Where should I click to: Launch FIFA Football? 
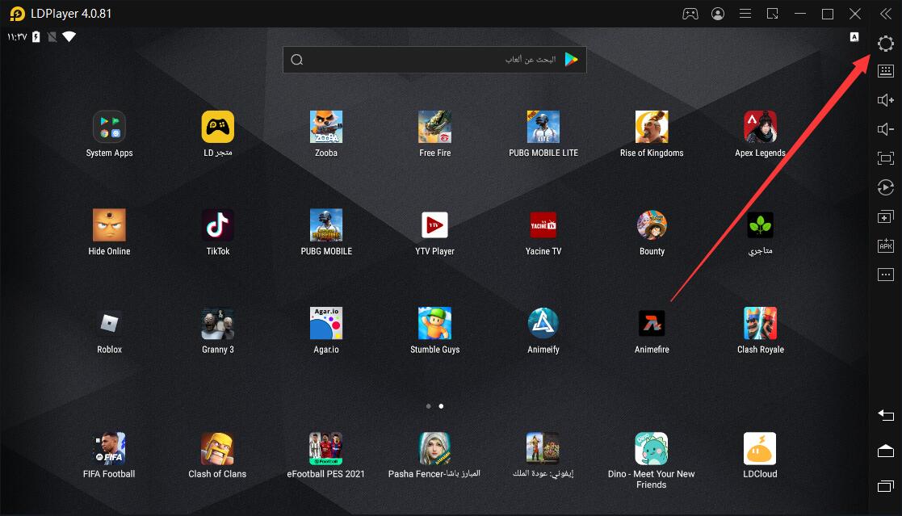tap(109, 448)
